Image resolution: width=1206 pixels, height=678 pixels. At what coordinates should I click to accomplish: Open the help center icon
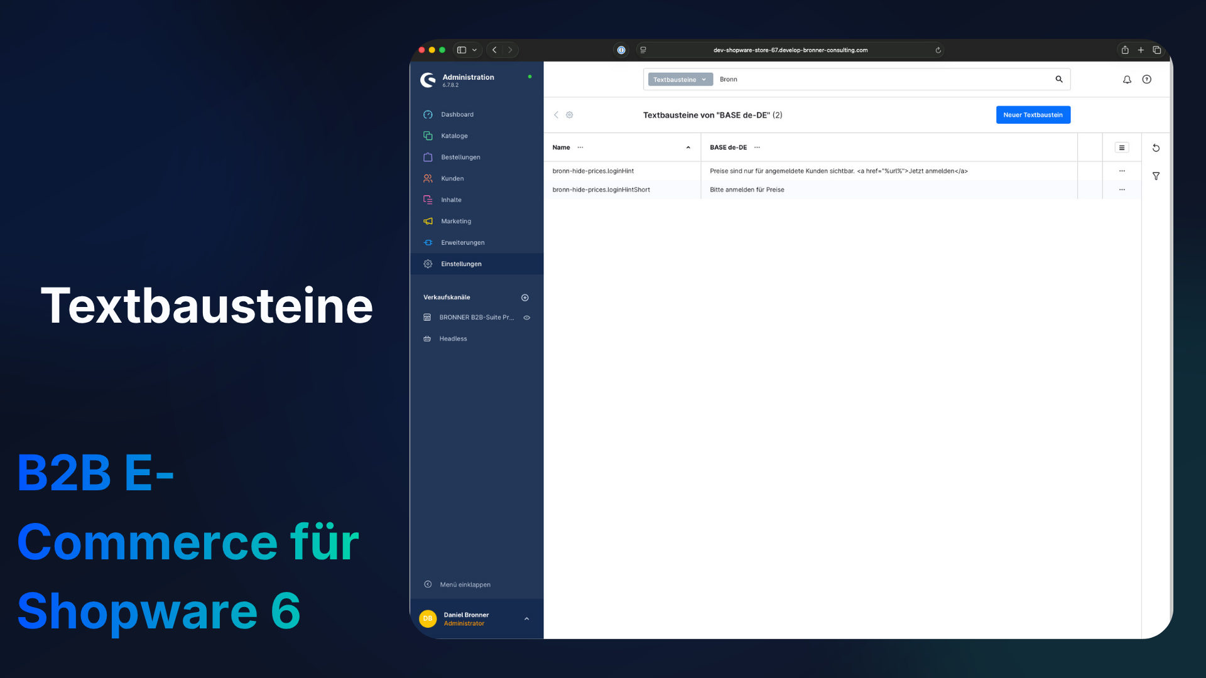pyautogui.click(x=1147, y=80)
